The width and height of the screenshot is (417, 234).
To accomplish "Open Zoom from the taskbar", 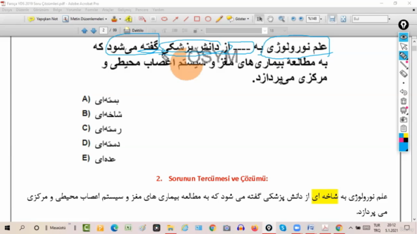I will coord(297,228).
